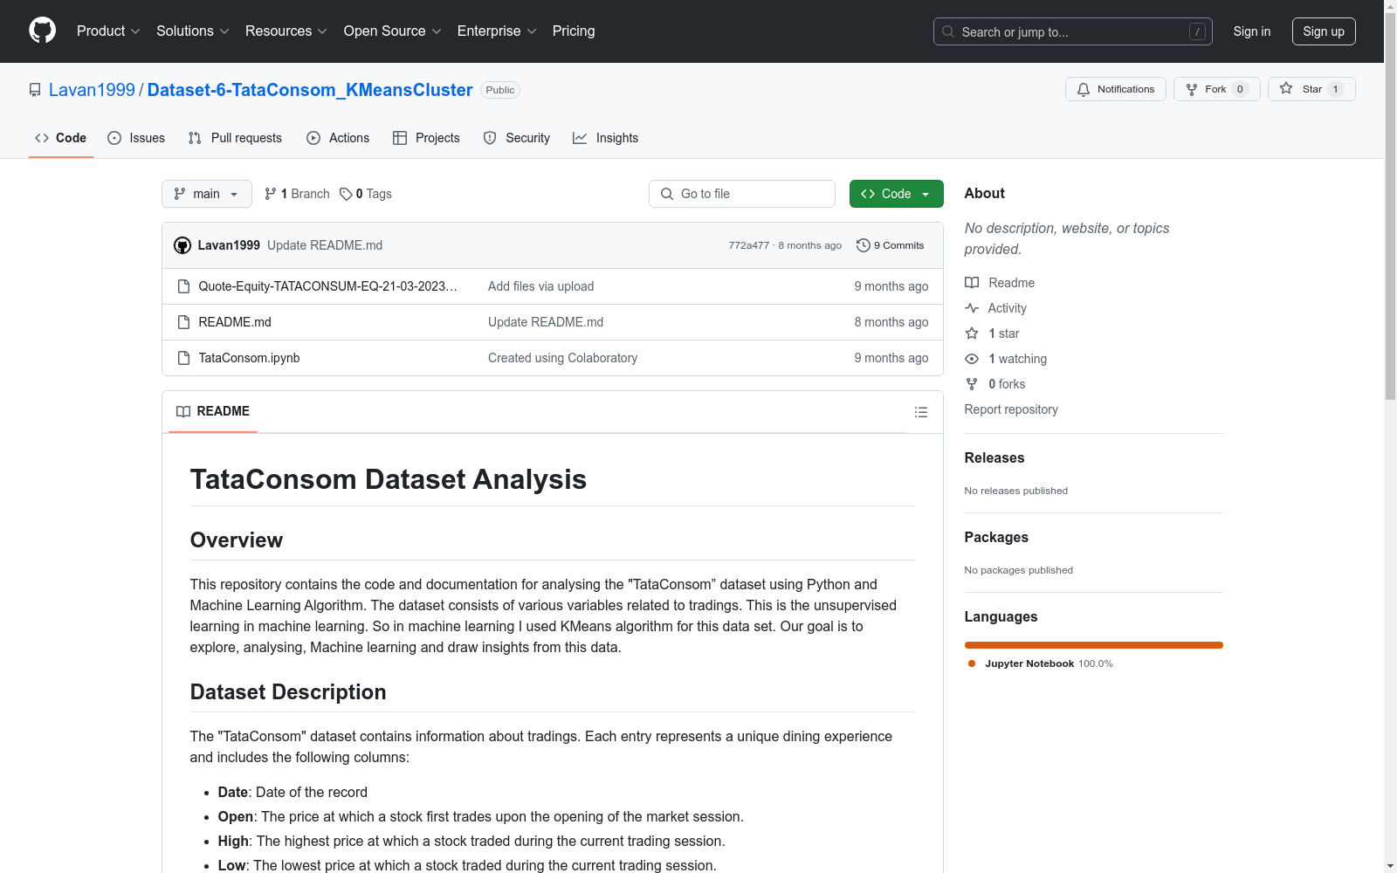View the 1 Branch list

click(297, 194)
